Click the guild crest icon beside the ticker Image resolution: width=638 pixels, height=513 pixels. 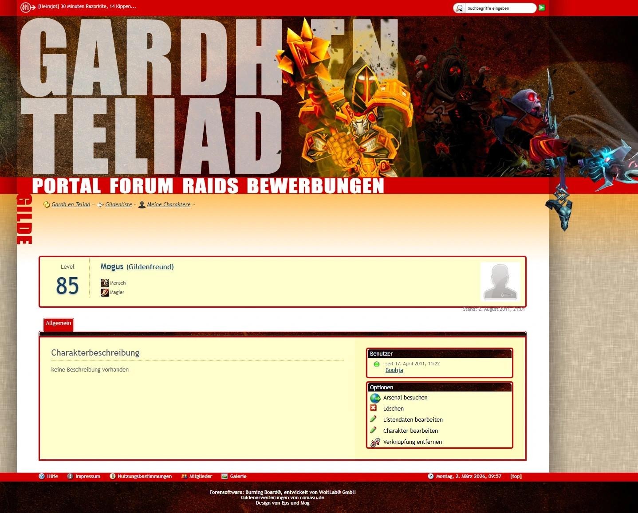coord(28,8)
